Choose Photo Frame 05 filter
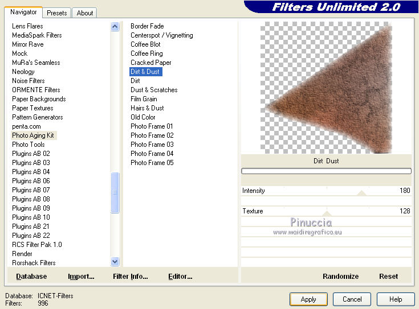 click(152, 163)
